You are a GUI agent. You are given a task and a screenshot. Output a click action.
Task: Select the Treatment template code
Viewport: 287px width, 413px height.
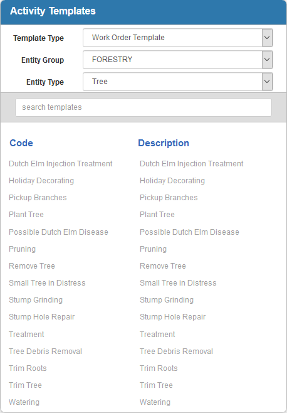[x=26, y=335]
